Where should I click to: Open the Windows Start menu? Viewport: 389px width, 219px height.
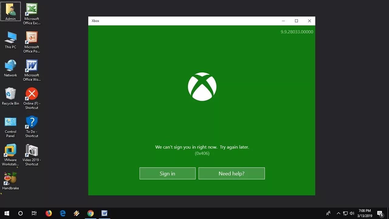pos(7,213)
